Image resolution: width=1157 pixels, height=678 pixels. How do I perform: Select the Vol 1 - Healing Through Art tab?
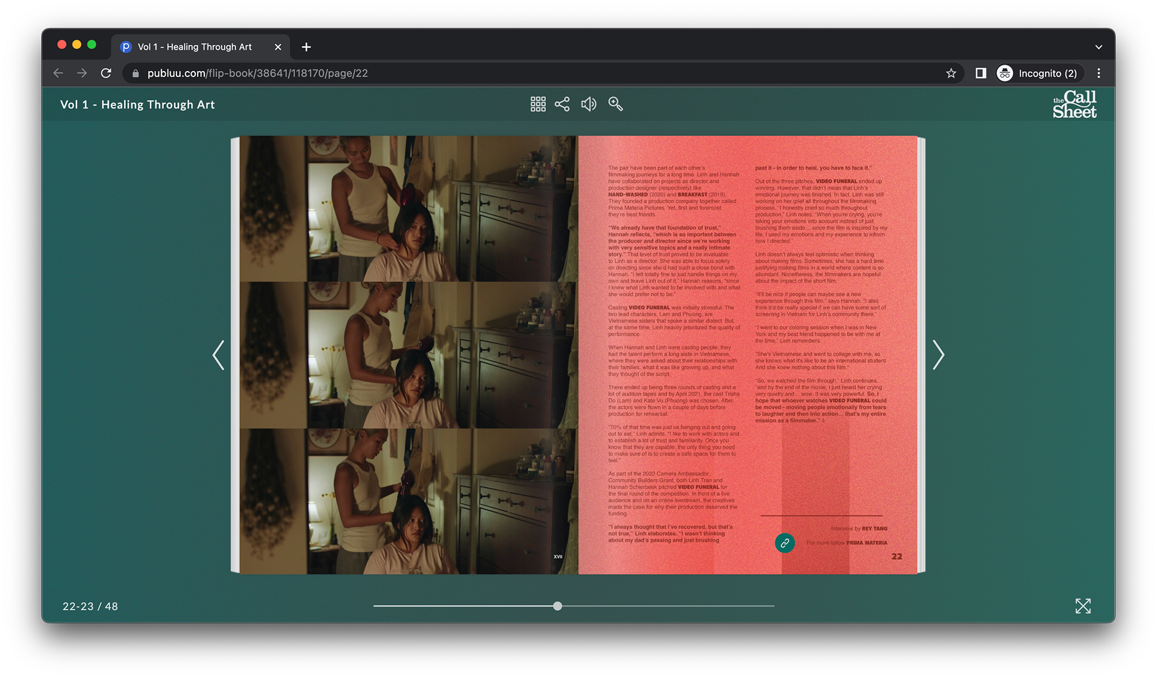tap(194, 47)
